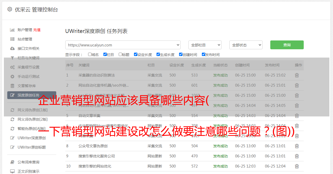
Task: Click trash icon for row 8 公众号文章伪原创
Action: (297, 146)
